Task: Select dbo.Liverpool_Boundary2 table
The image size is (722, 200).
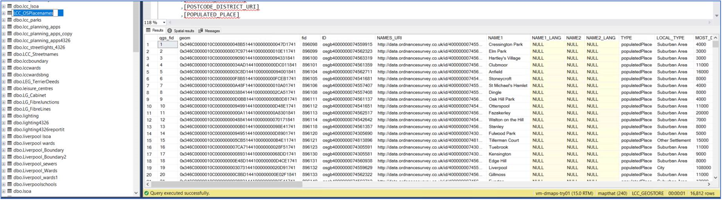Action: pyautogui.click(x=40, y=157)
